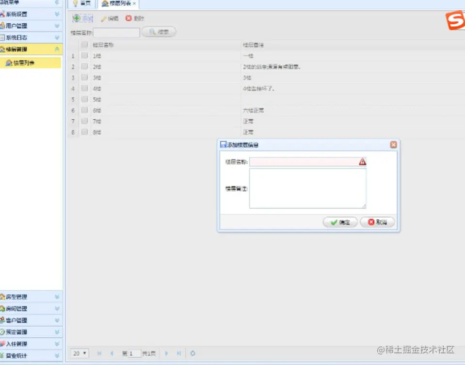Focus the 楼层名称 search box above table

tap(116, 32)
